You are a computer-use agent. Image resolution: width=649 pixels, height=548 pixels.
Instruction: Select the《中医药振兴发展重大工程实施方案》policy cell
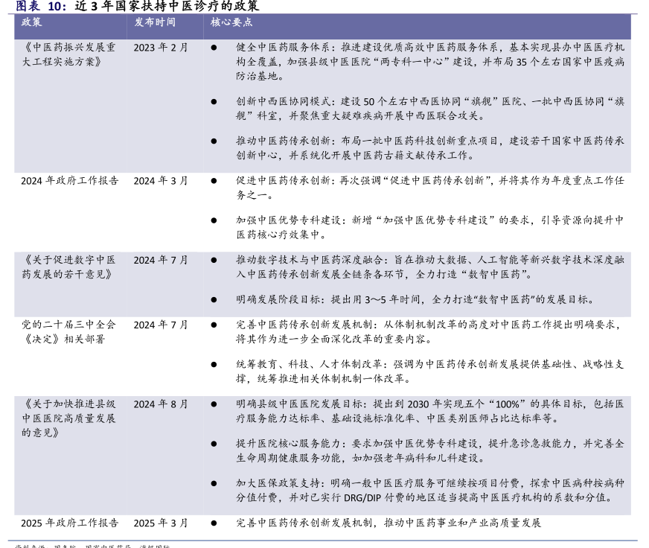(68, 54)
